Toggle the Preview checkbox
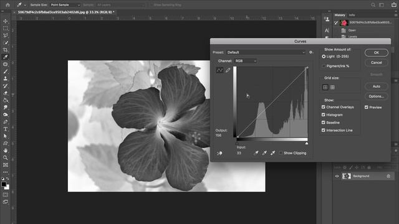This screenshot has width=399, height=224. [x=367, y=107]
